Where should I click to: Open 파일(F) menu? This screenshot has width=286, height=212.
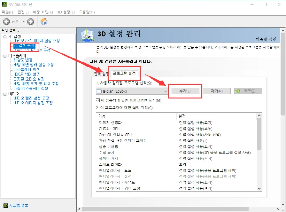pos(7,12)
